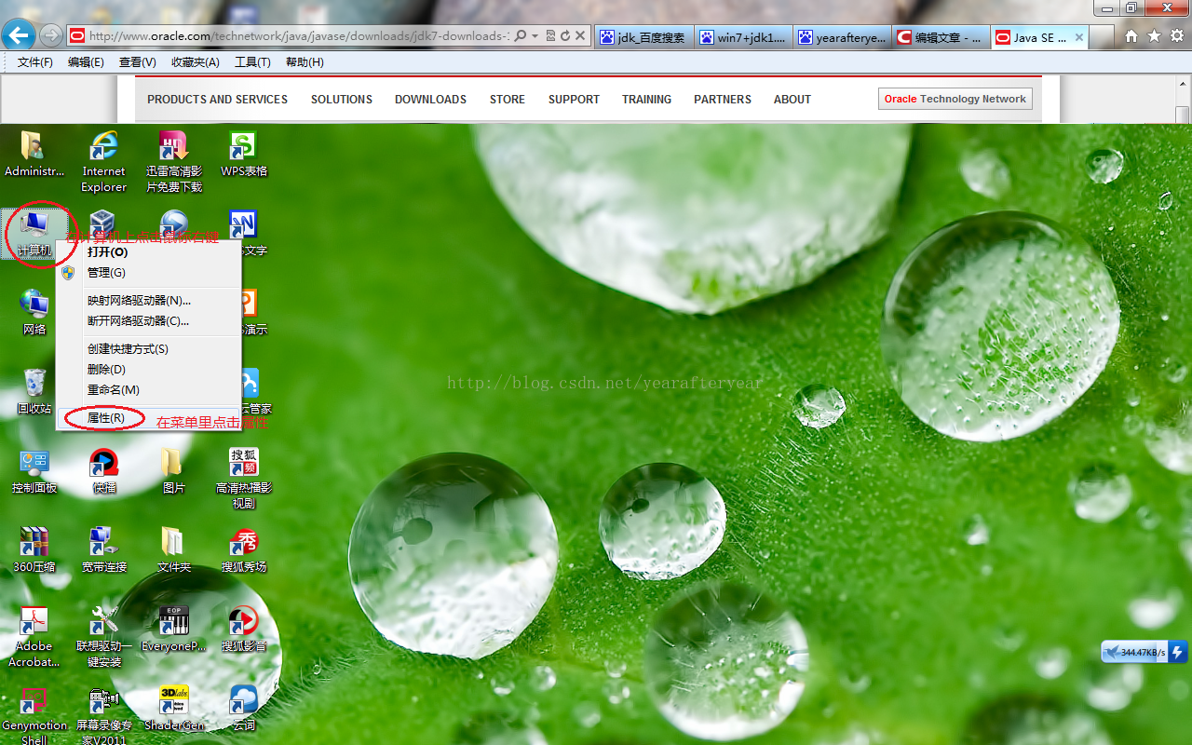The height and width of the screenshot is (745, 1192).
Task: Choose 属性(R) from the context menu
Action: [149, 418]
